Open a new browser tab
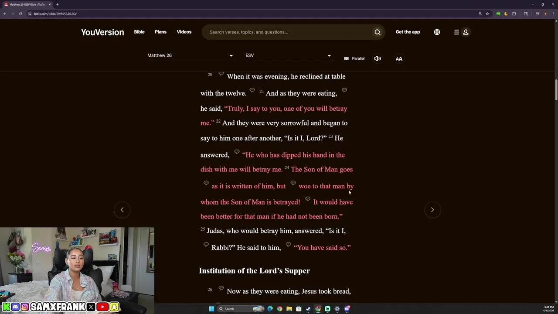The width and height of the screenshot is (558, 314). [57, 4]
